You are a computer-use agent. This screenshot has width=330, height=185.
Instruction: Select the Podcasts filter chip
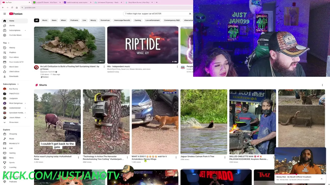pos(74,20)
